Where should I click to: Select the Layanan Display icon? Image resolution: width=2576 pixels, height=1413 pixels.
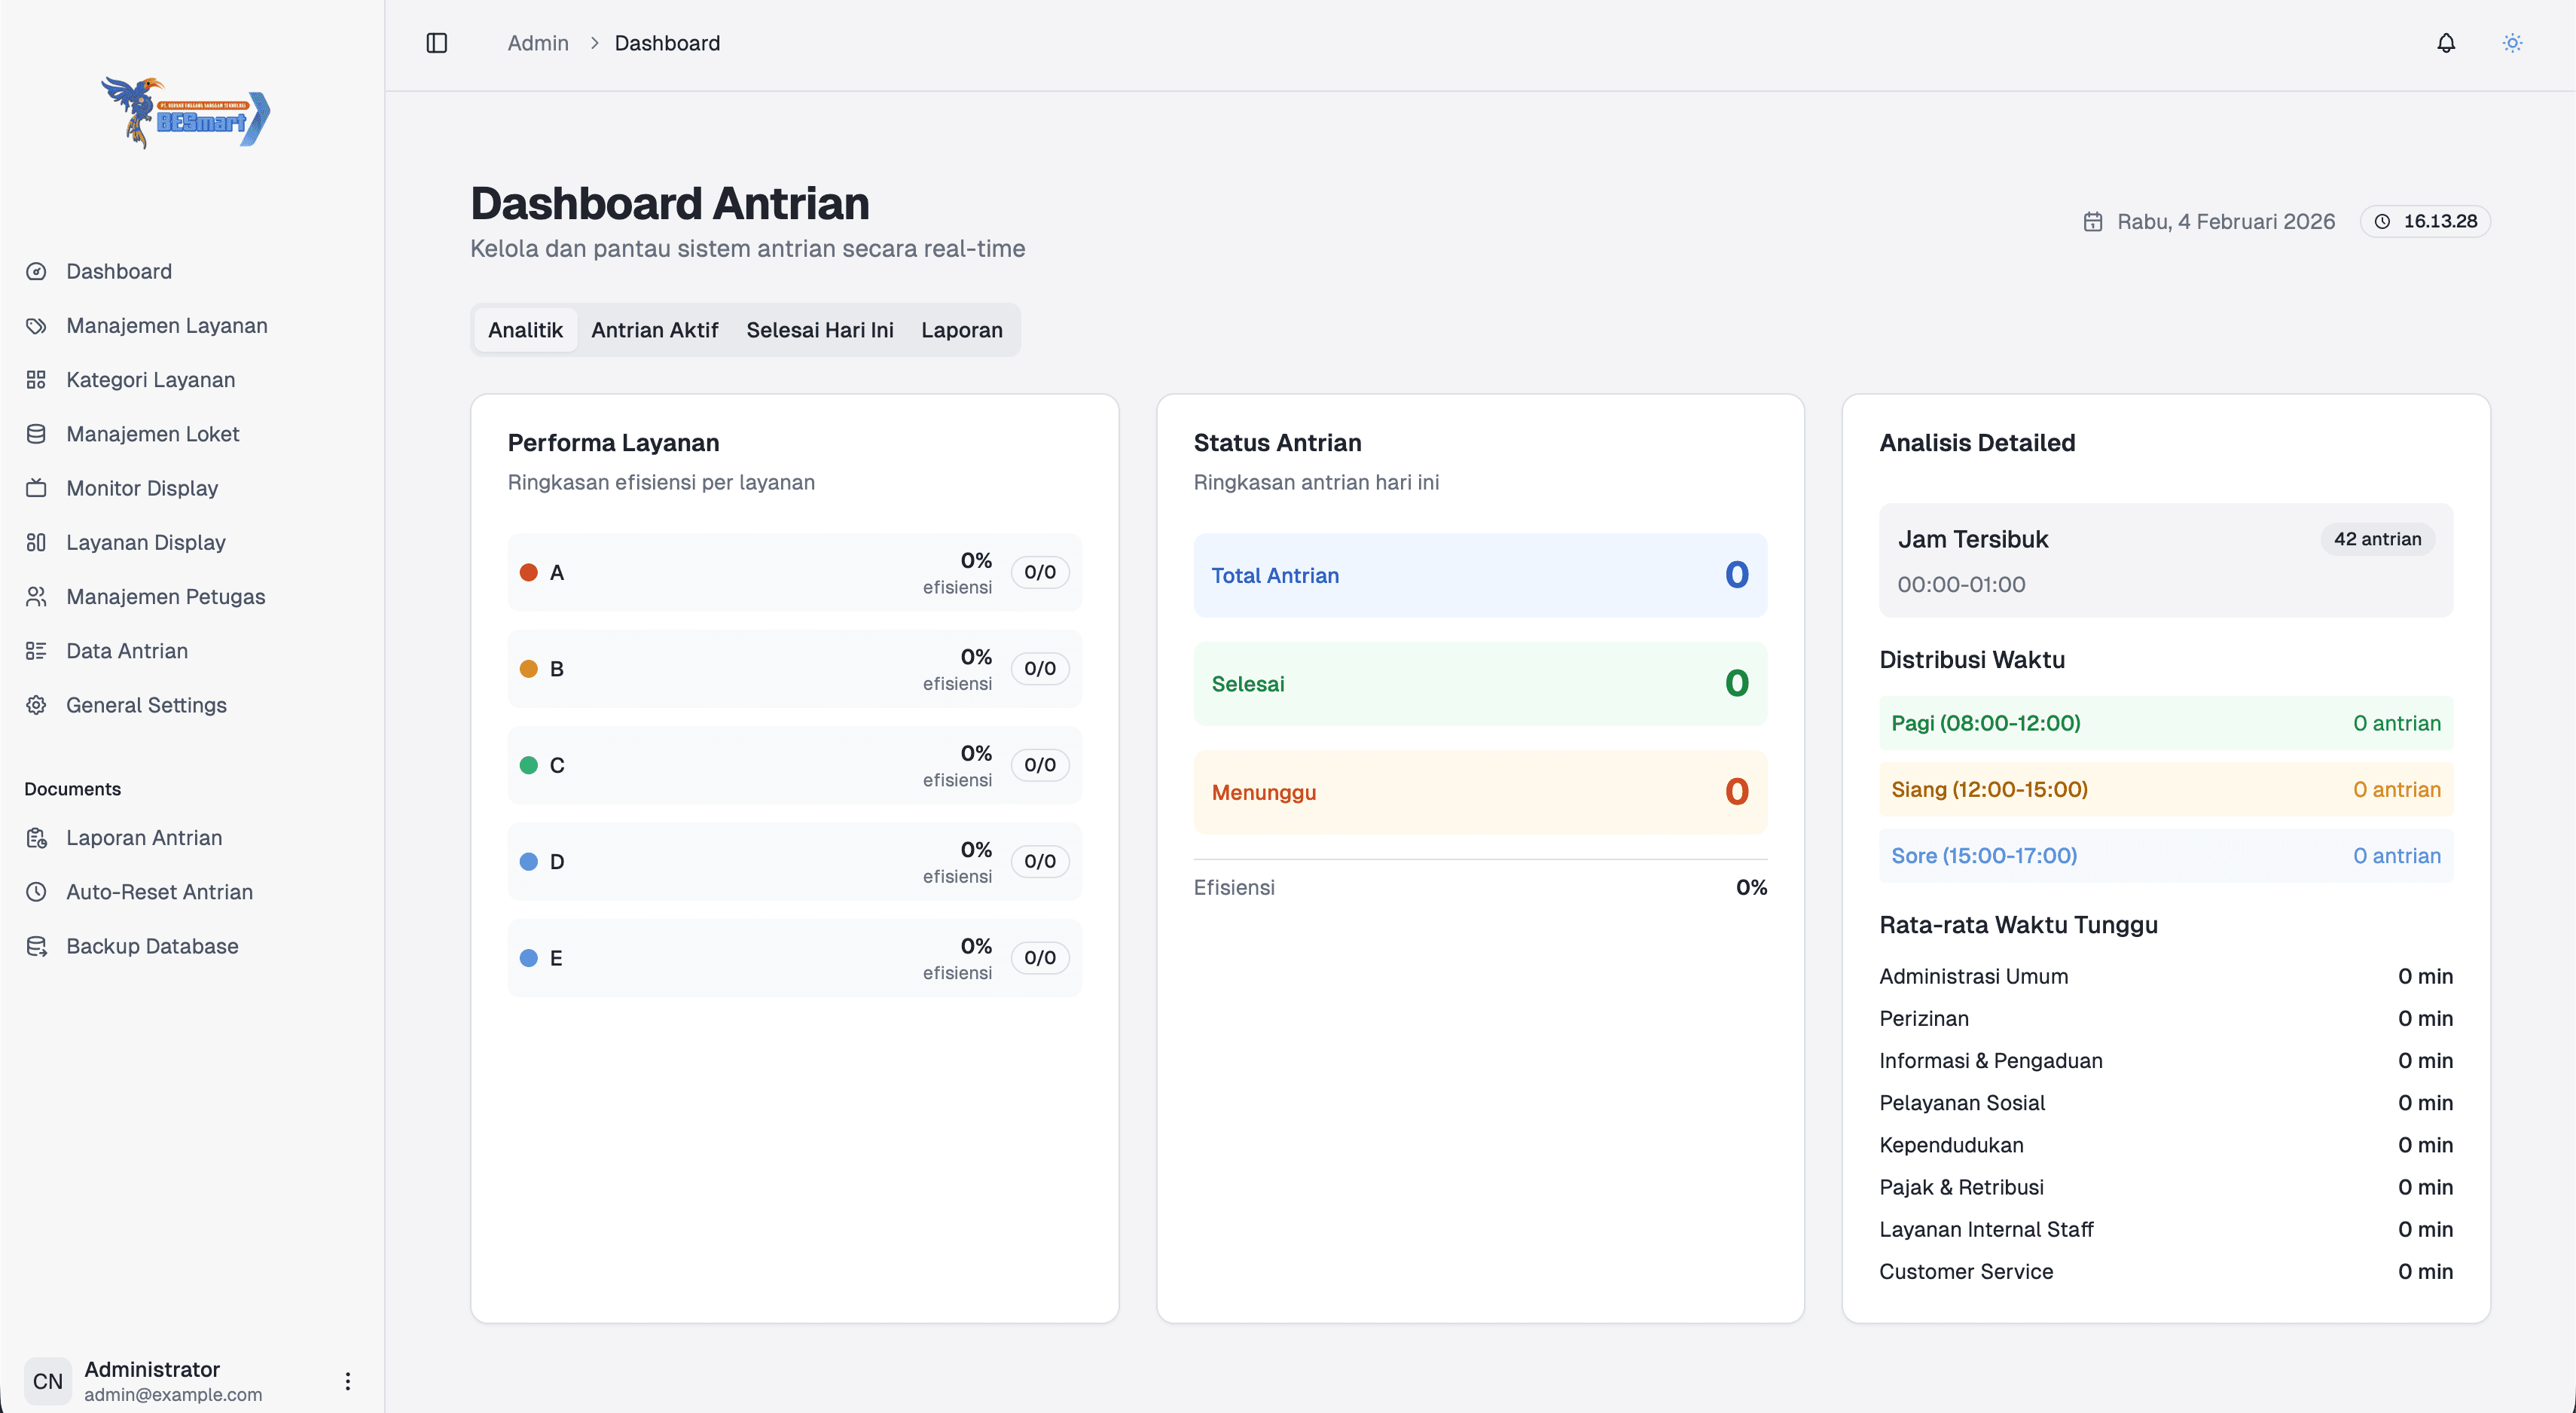pyautogui.click(x=36, y=542)
